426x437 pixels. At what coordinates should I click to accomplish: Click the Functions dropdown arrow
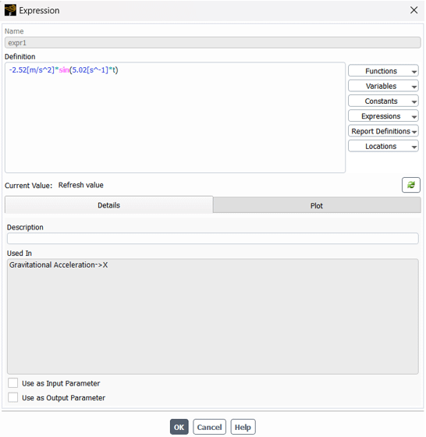pos(414,72)
